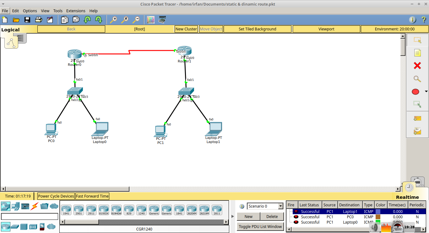Pick the 2911 router model

pos(91,210)
